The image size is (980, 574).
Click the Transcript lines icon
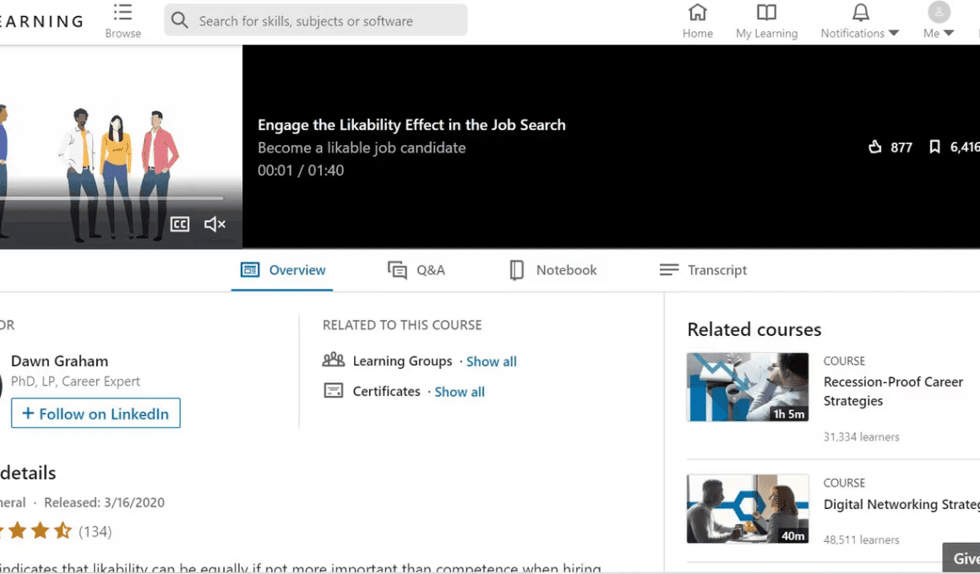click(x=669, y=270)
